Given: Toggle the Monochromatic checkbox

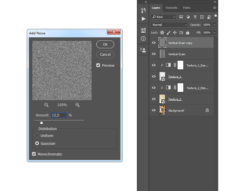Looking at the screenshot, I should coord(34,154).
